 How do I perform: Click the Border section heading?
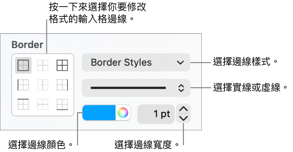point(28,45)
